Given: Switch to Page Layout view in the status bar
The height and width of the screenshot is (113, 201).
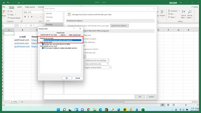Looking at the screenshot, I should coord(168,105).
